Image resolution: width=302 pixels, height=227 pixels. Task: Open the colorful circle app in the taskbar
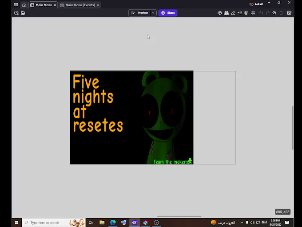point(145,223)
